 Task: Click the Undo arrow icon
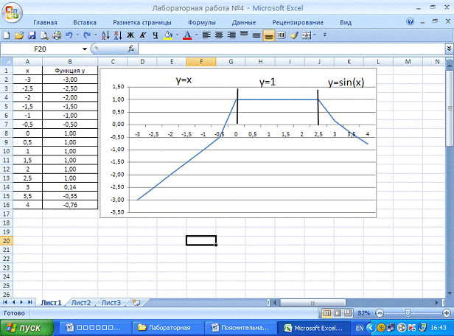(69, 35)
